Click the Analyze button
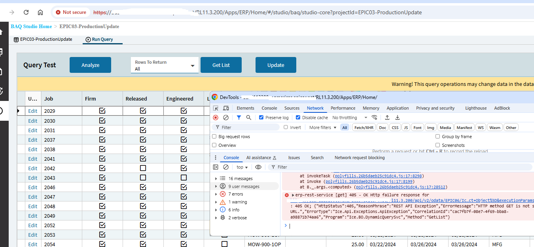Image resolution: width=534 pixels, height=247 pixels. [x=90, y=65]
